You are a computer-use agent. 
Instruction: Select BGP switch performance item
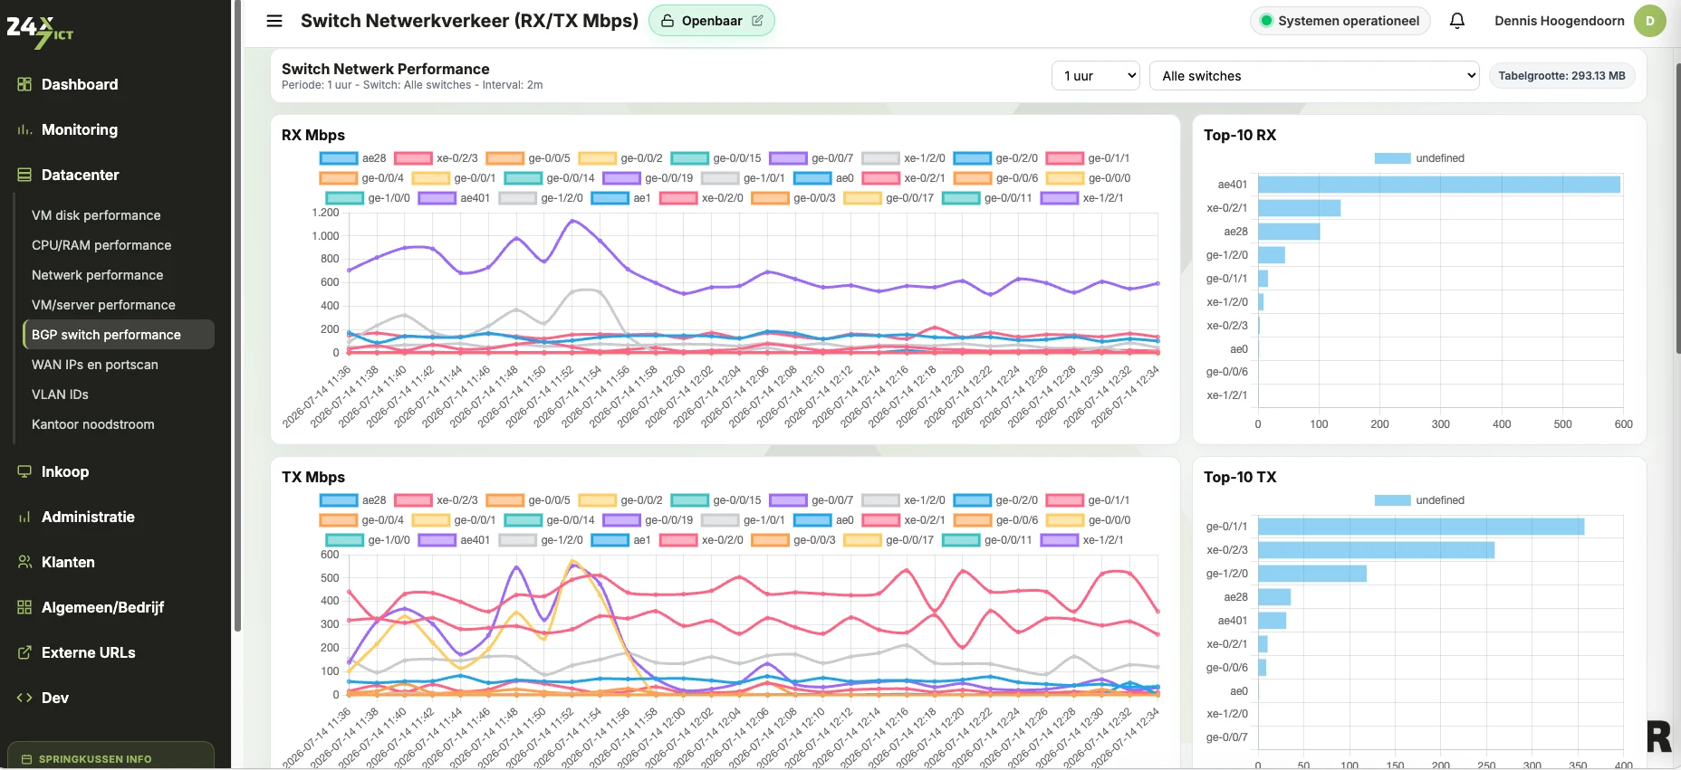coord(119,335)
